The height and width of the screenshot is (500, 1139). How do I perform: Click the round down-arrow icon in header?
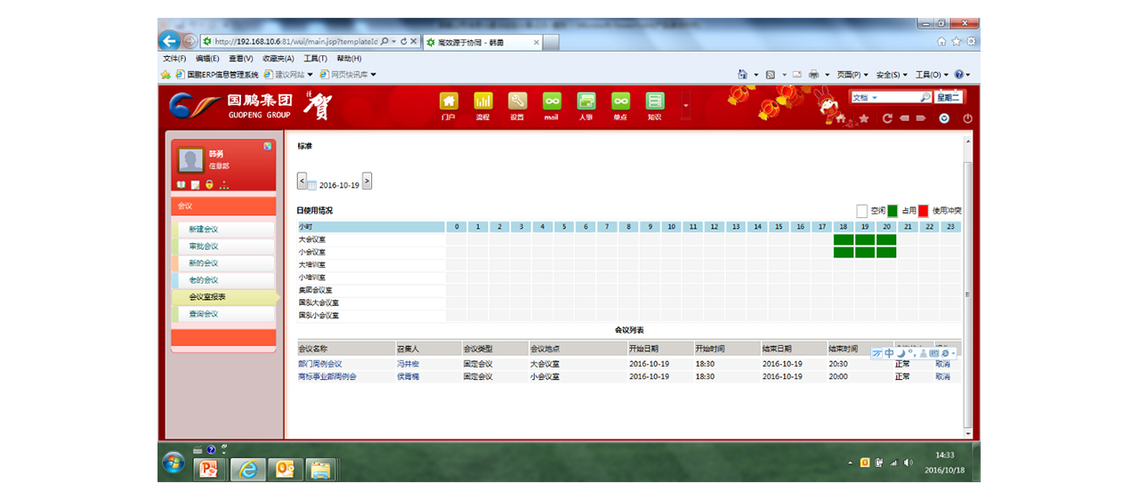[x=944, y=118]
